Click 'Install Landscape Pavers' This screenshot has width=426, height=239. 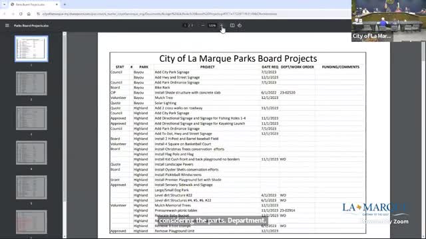(x=174, y=164)
